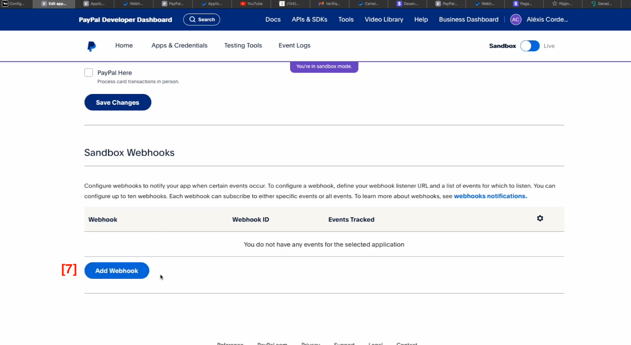Viewport: 631px width, 345px height.
Task: Open Event Logs section
Action: pyautogui.click(x=294, y=46)
